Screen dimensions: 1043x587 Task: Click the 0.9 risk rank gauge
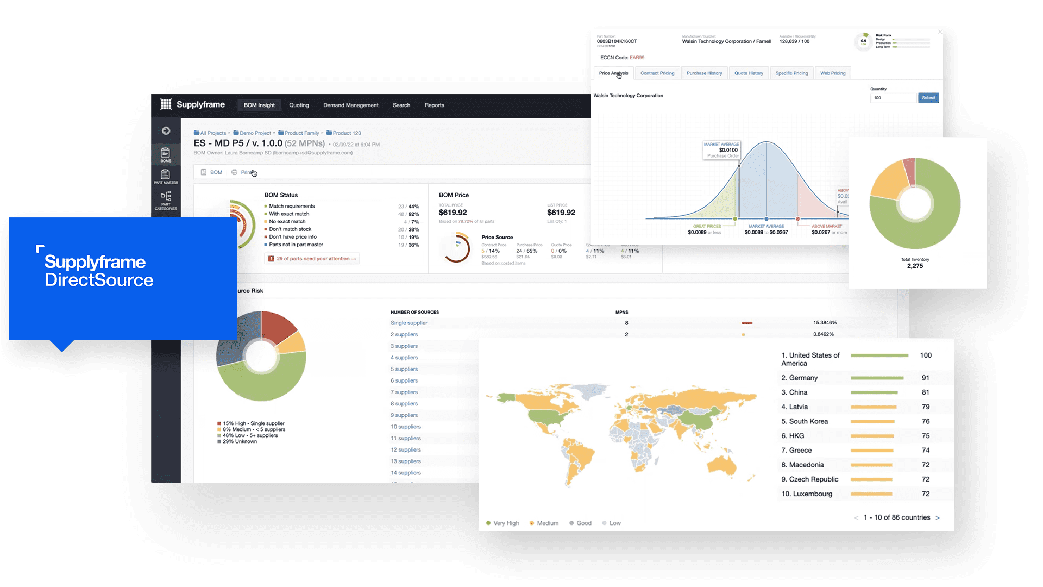point(863,41)
